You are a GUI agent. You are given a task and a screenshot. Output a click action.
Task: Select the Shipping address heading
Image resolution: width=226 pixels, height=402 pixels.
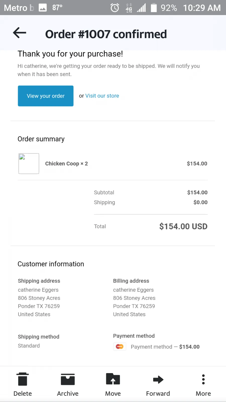click(x=39, y=281)
